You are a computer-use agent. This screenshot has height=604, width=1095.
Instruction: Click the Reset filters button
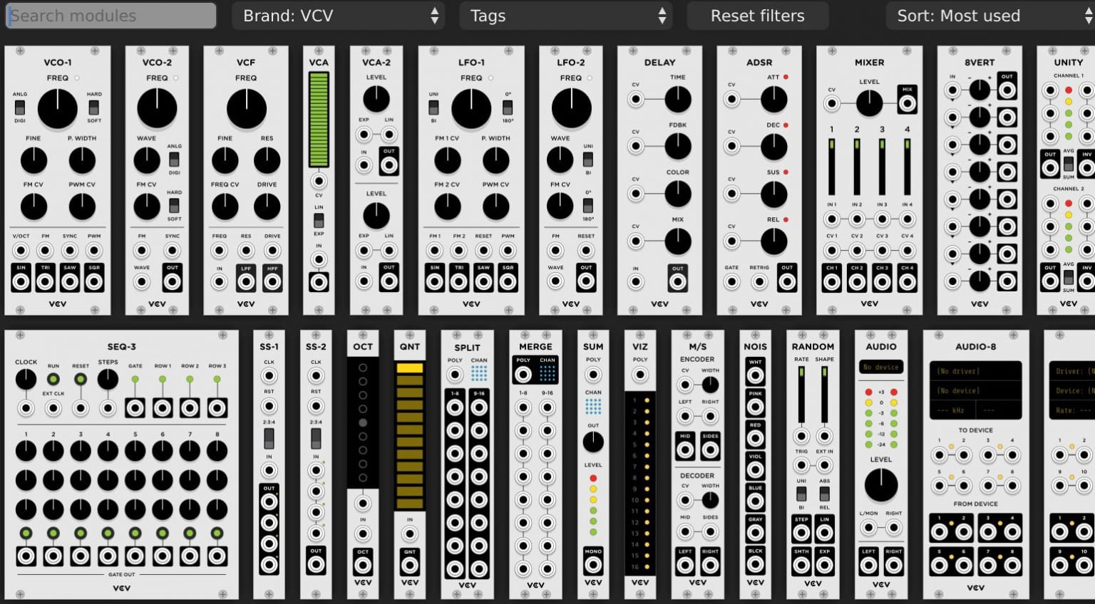click(x=757, y=15)
